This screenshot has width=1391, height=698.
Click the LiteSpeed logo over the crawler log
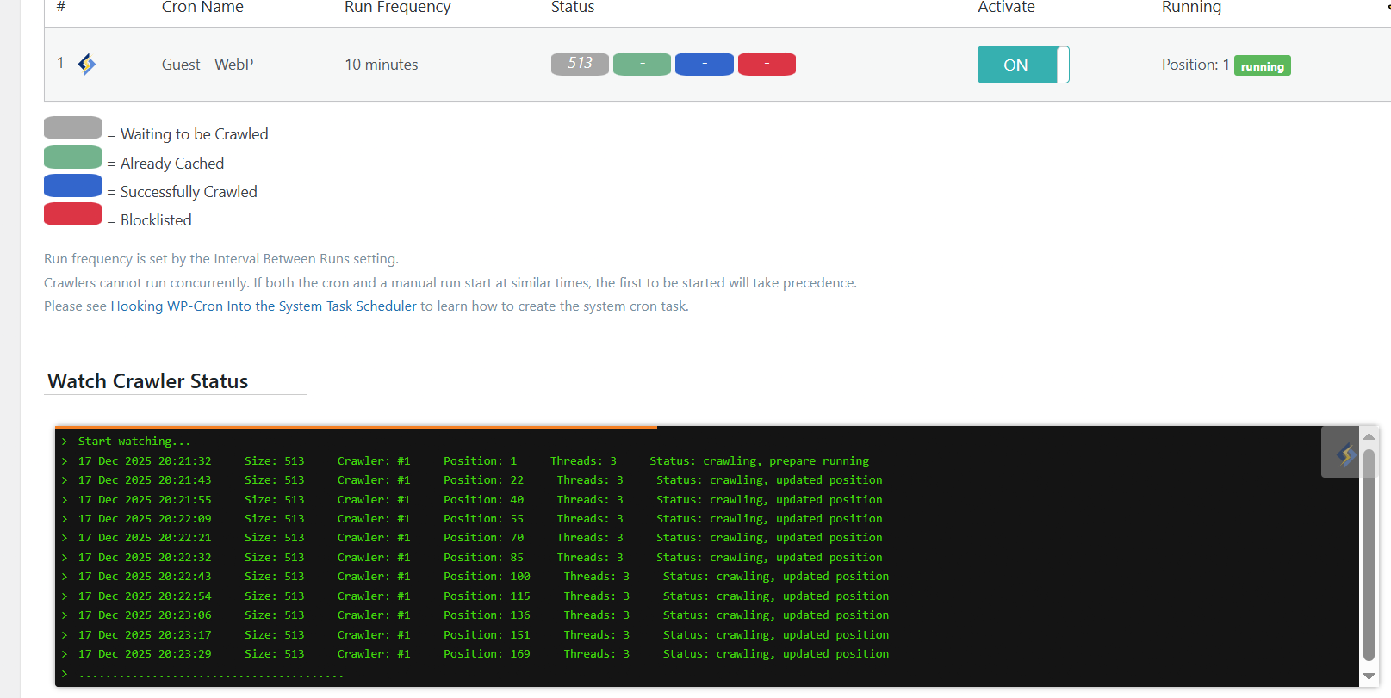coord(1346,453)
